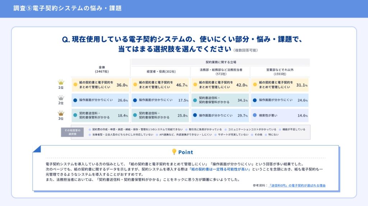This screenshot has width=368, height=206.
Task: Click the API連携など、外部連携ができない legend item
Action: coord(184,135)
